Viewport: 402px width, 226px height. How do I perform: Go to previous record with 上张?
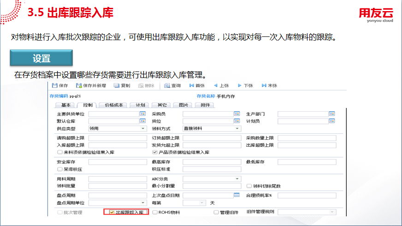(215, 86)
